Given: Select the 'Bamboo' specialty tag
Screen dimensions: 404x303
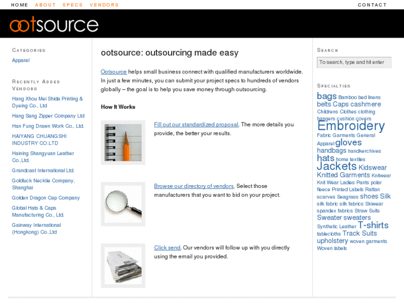Looking at the screenshot, I should tap(347, 97).
